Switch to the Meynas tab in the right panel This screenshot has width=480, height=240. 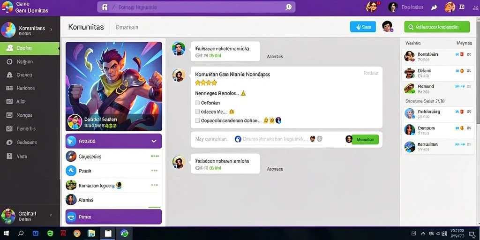click(464, 43)
